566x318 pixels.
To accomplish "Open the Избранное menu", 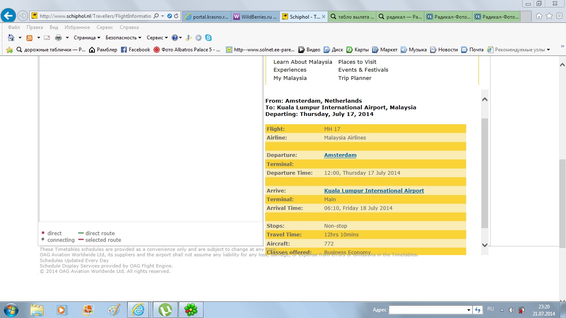I will pyautogui.click(x=77, y=27).
